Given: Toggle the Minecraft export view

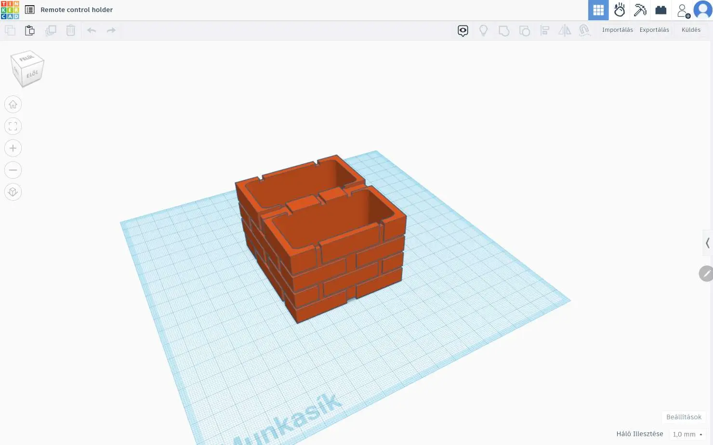Looking at the screenshot, I should (x=640, y=10).
